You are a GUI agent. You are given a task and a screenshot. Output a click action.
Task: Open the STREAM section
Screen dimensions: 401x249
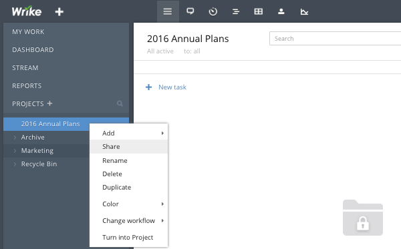25,67
